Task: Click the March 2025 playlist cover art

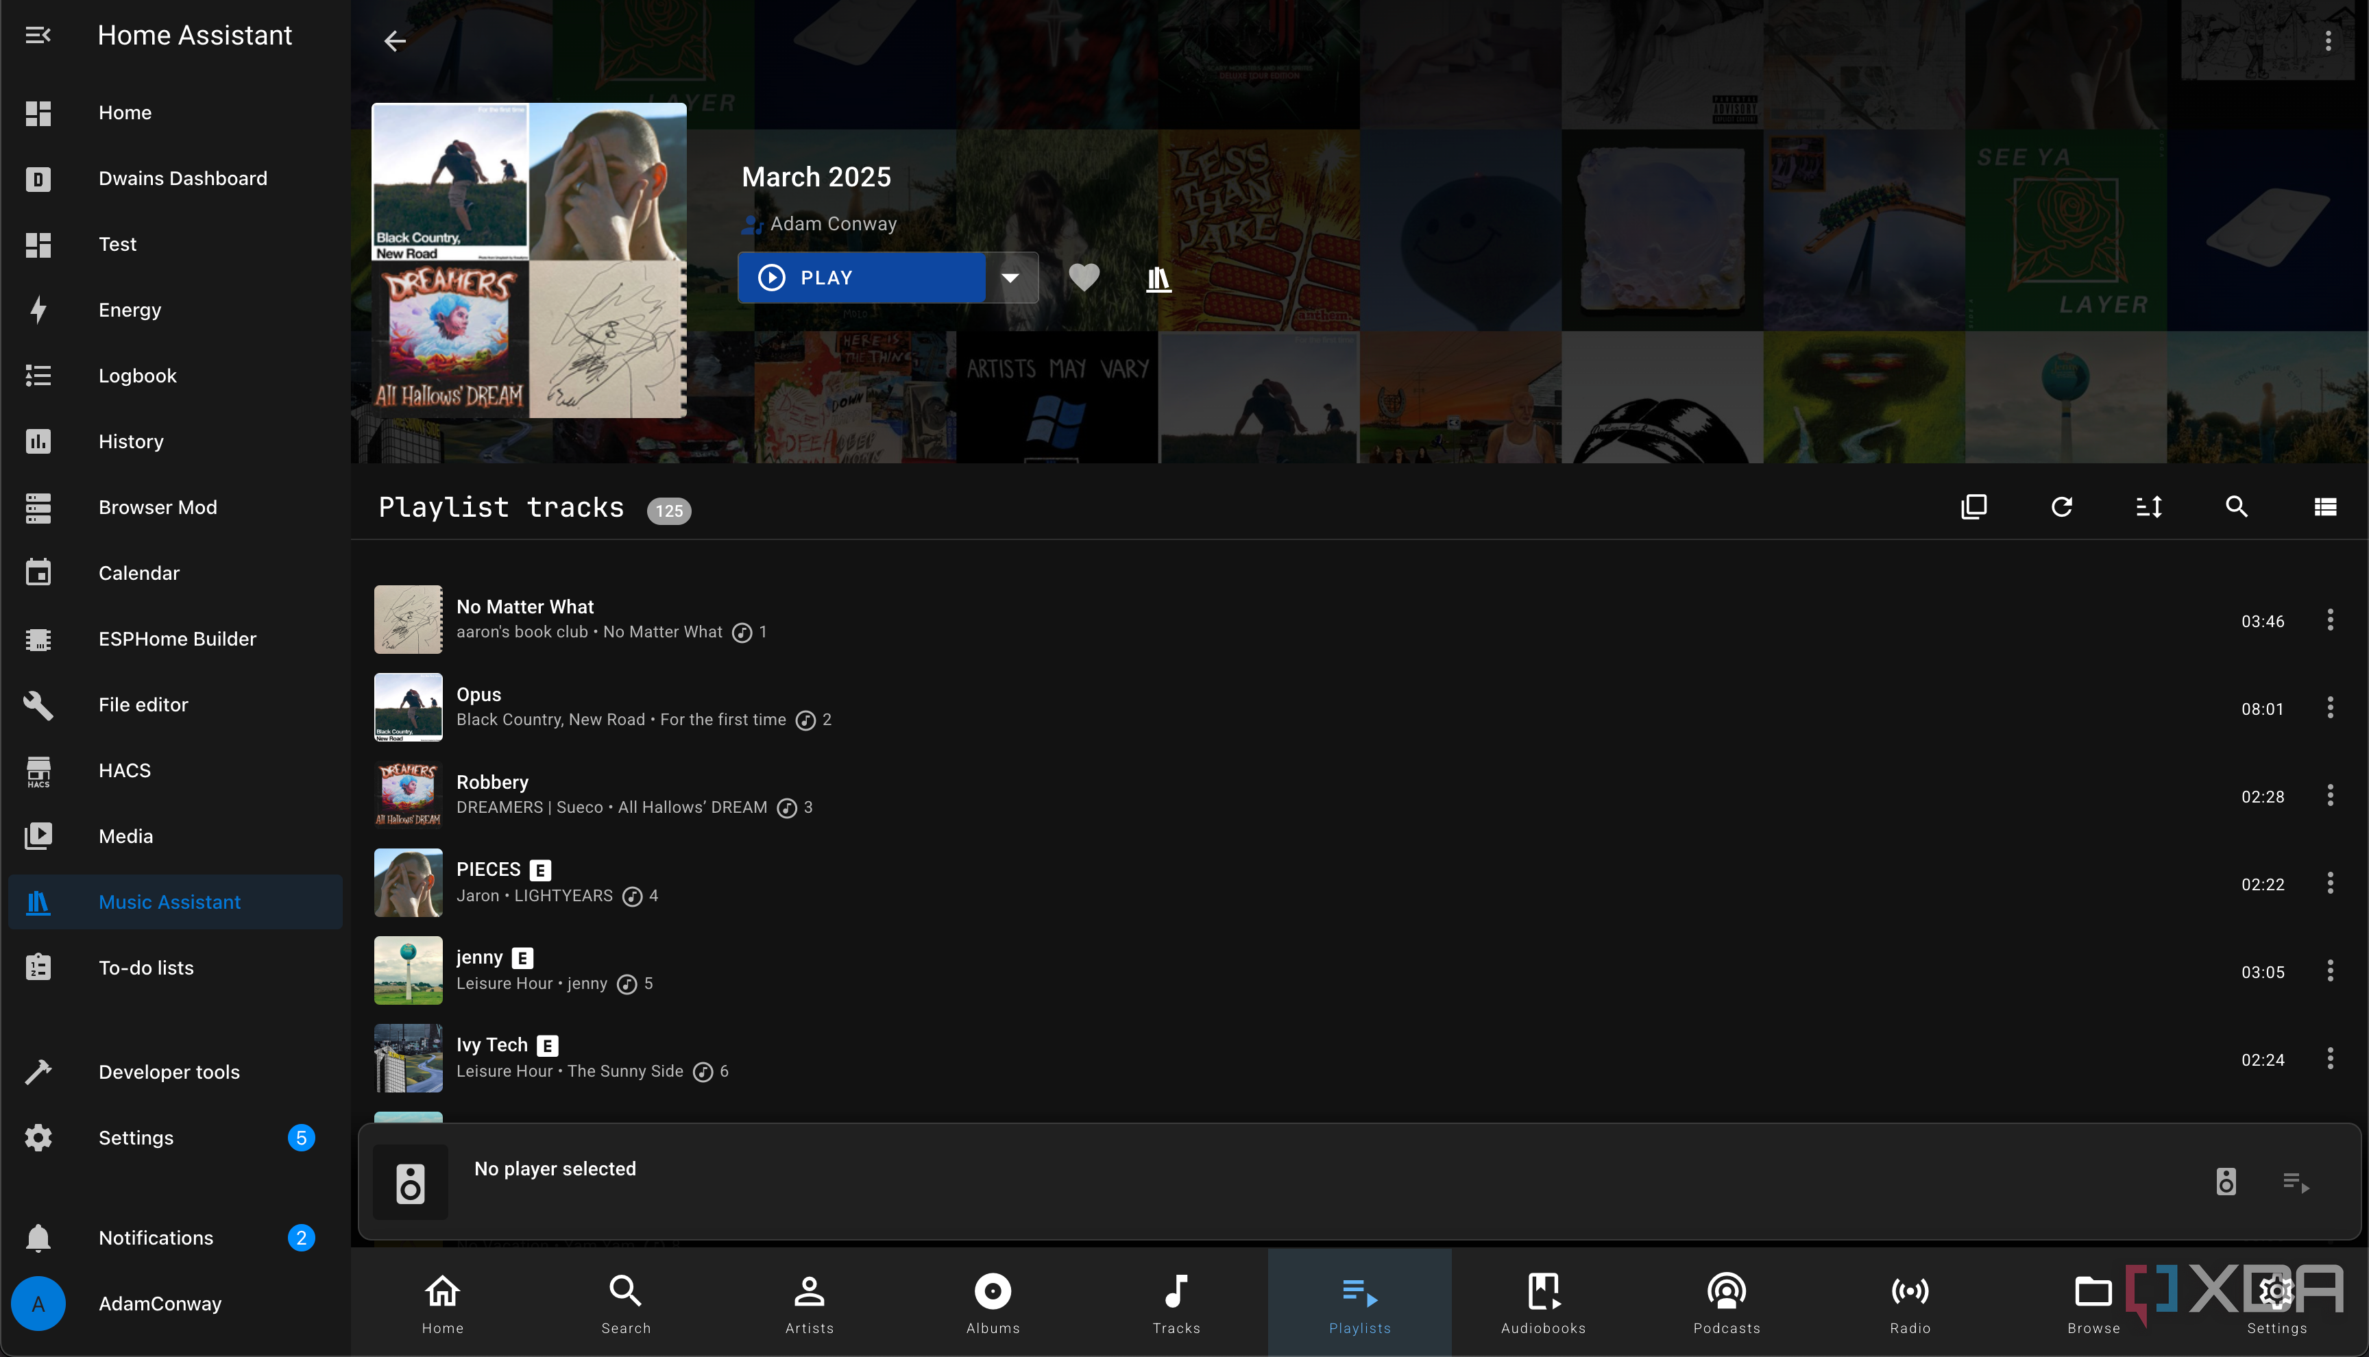Action: click(529, 260)
